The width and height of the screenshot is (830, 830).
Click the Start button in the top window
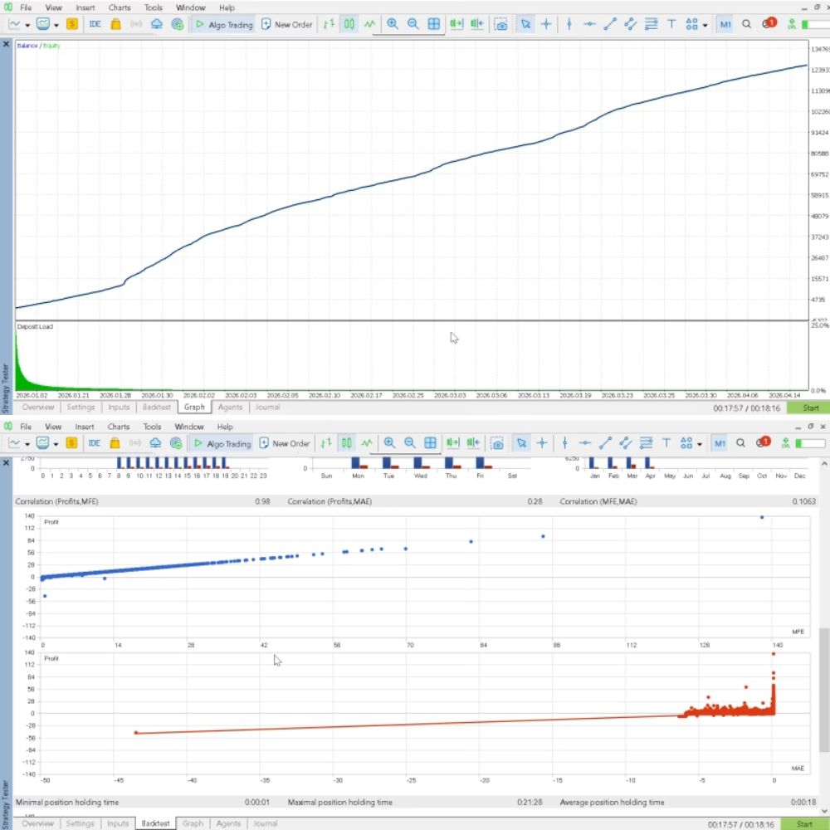(810, 408)
